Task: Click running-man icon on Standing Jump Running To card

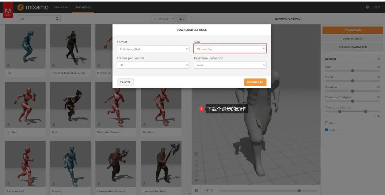Action: (53, 66)
